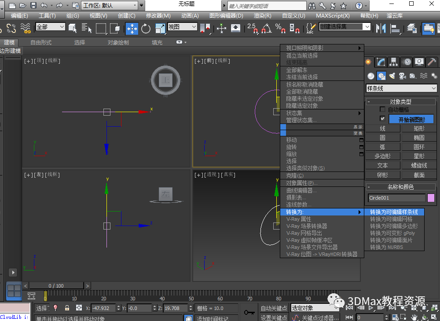Open the Hierarchy panel tab
Screen dimensions: 440x321
[394, 62]
